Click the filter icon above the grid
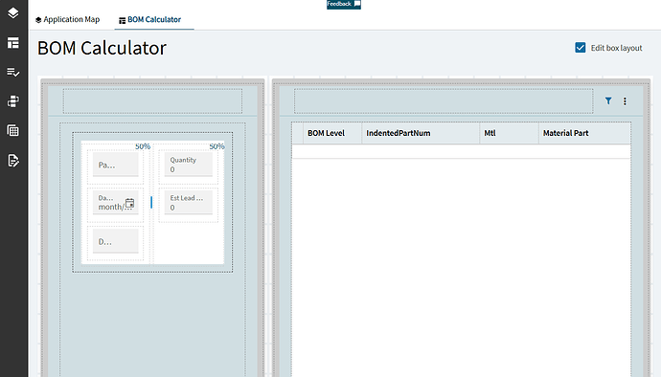661x377 pixels. [608, 100]
